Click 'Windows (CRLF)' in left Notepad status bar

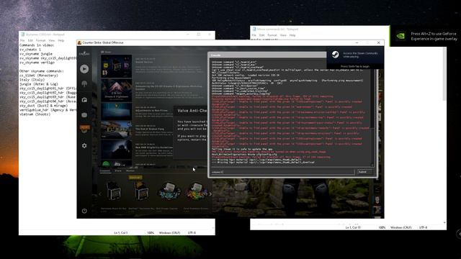point(169,233)
